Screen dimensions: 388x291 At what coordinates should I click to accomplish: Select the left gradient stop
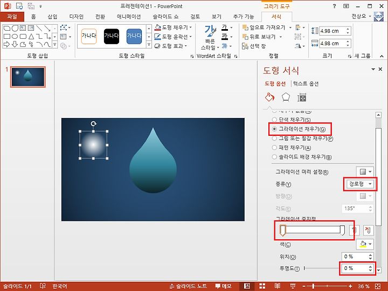(x=282, y=231)
